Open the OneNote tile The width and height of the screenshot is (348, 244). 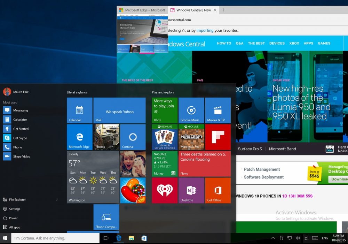(x=191, y=190)
